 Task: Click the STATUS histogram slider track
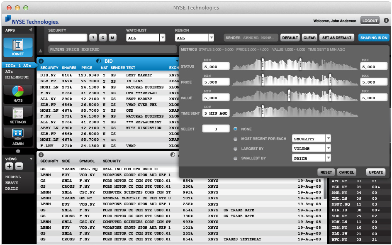click(295, 64)
